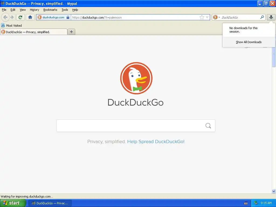
Task: Click the 'No downloads for this session.' text
Action: (x=243, y=30)
